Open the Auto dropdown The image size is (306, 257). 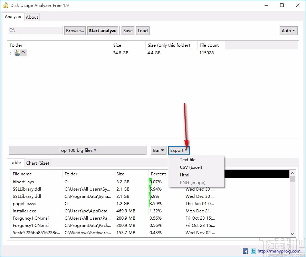pos(288,30)
